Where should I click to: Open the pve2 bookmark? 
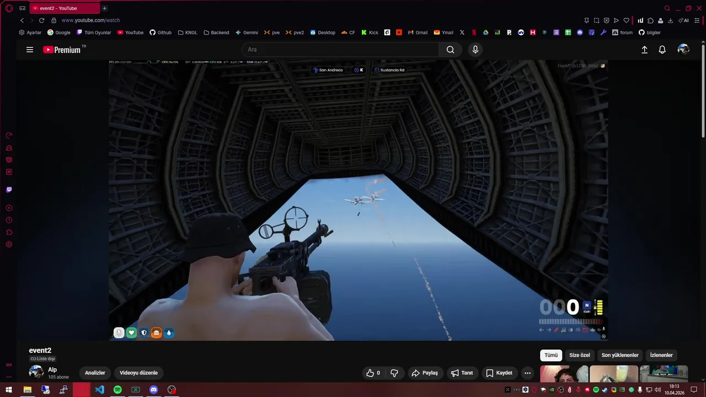295,33
